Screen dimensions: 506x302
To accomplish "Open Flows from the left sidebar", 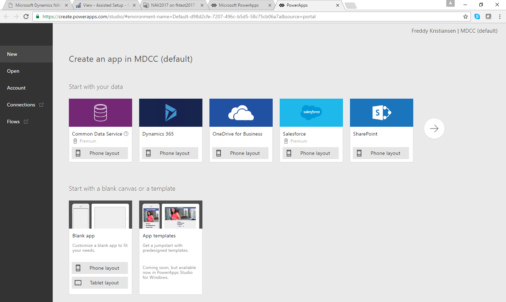I will pyautogui.click(x=13, y=122).
